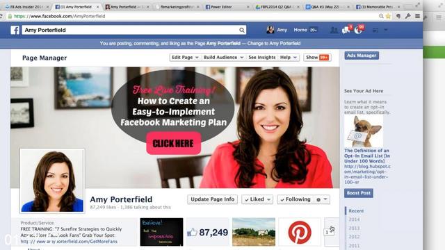Open The Definition of an Opt-In Email List link
Viewport: 445px width, 250px height.
[367, 156]
